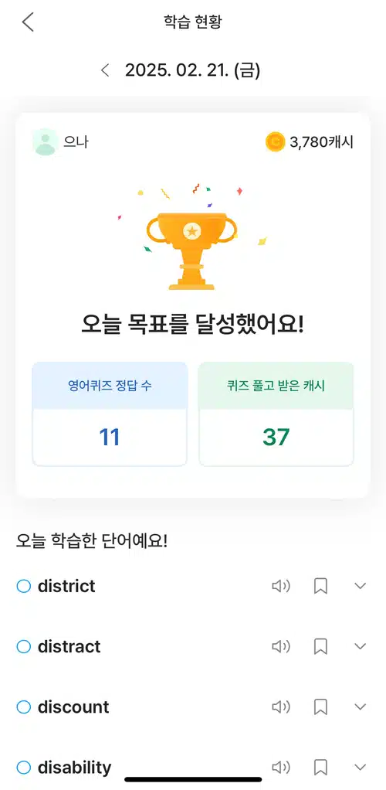The height and width of the screenshot is (790, 386).
Task: Tap the gold coin cash icon
Action: tap(275, 142)
